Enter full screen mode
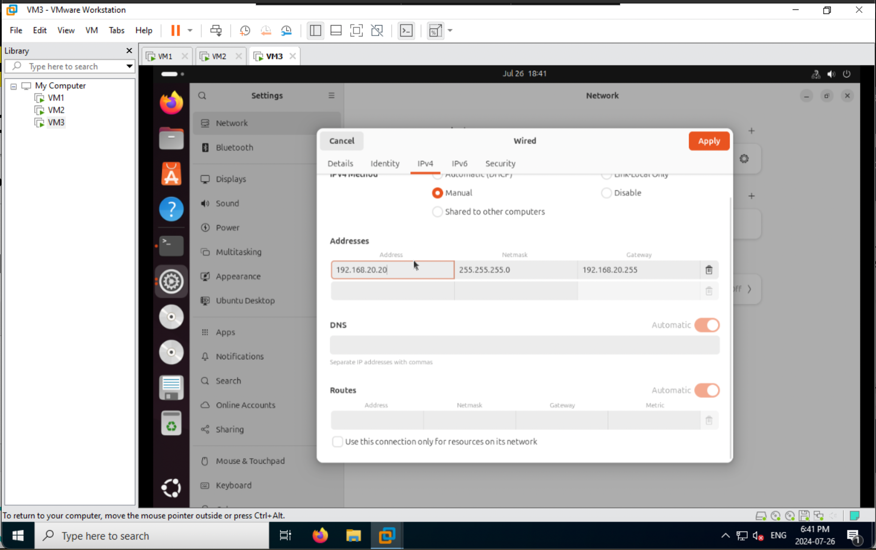Screen dimensions: 876x550 click(x=356, y=30)
